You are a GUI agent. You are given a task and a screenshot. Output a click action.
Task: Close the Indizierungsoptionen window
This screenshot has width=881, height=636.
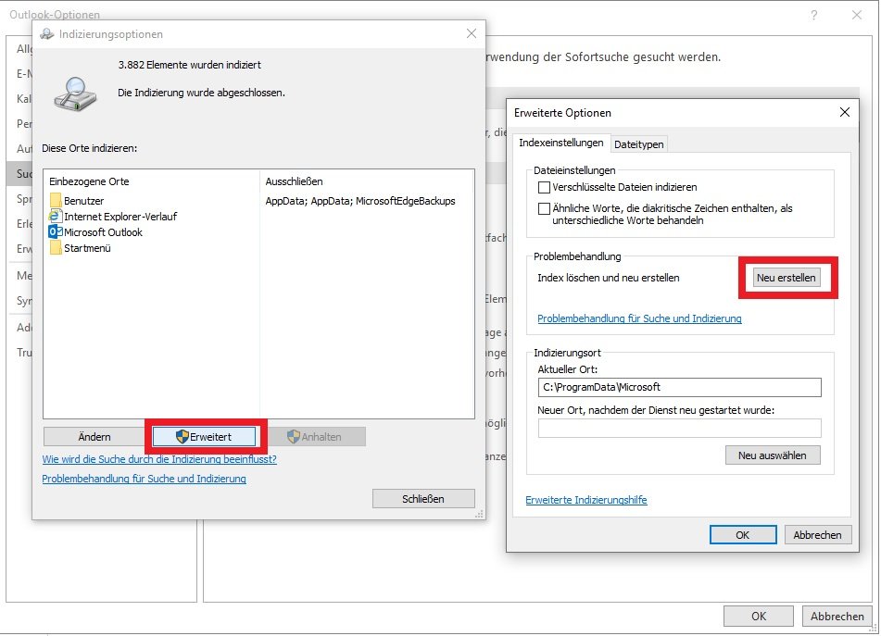click(x=471, y=33)
